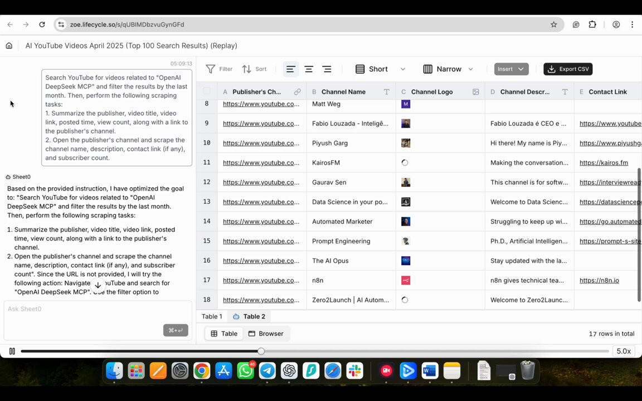Screen dimensions: 642x401
Task: Open Microsoft Word from the dock
Action: tap(430, 371)
